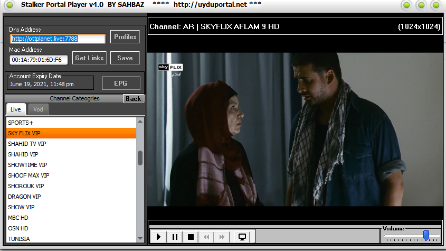This screenshot has width=446, height=251.
Task: Select the MBC HD category
Action: 71,217
